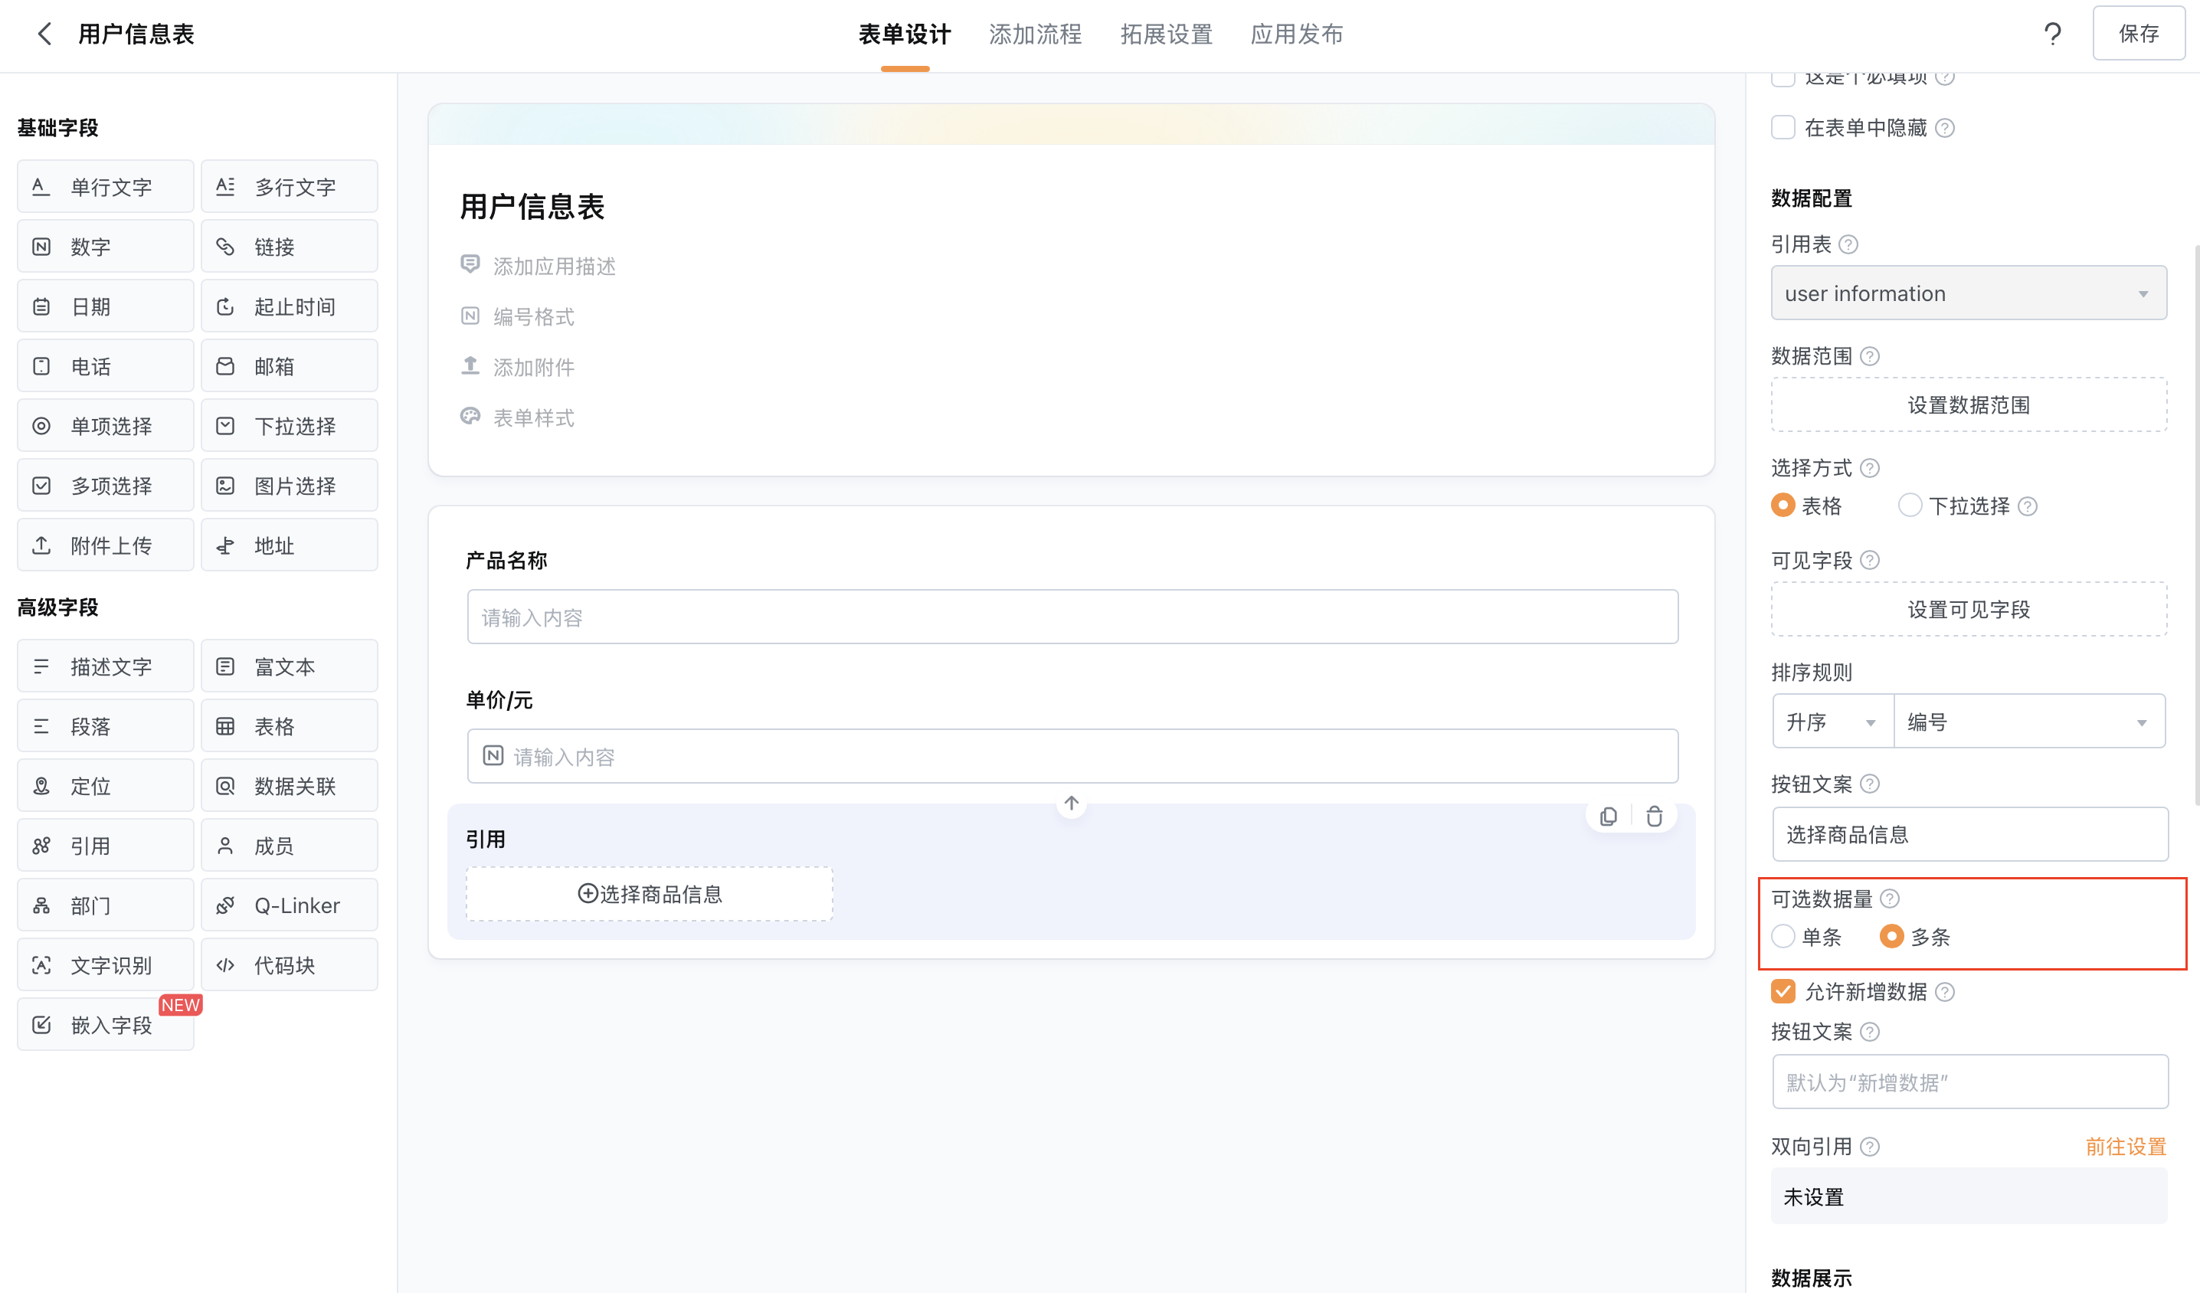
Task: Add a 描述文字 field
Action: (x=106, y=667)
